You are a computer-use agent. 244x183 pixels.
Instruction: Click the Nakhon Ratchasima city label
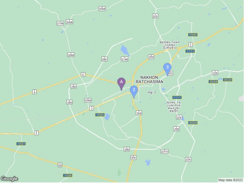[x=149, y=80]
